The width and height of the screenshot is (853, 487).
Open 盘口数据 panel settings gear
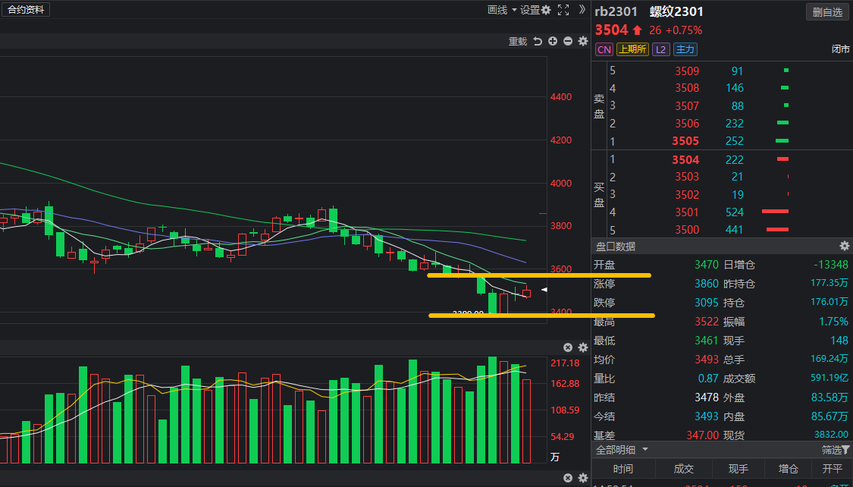tap(845, 246)
